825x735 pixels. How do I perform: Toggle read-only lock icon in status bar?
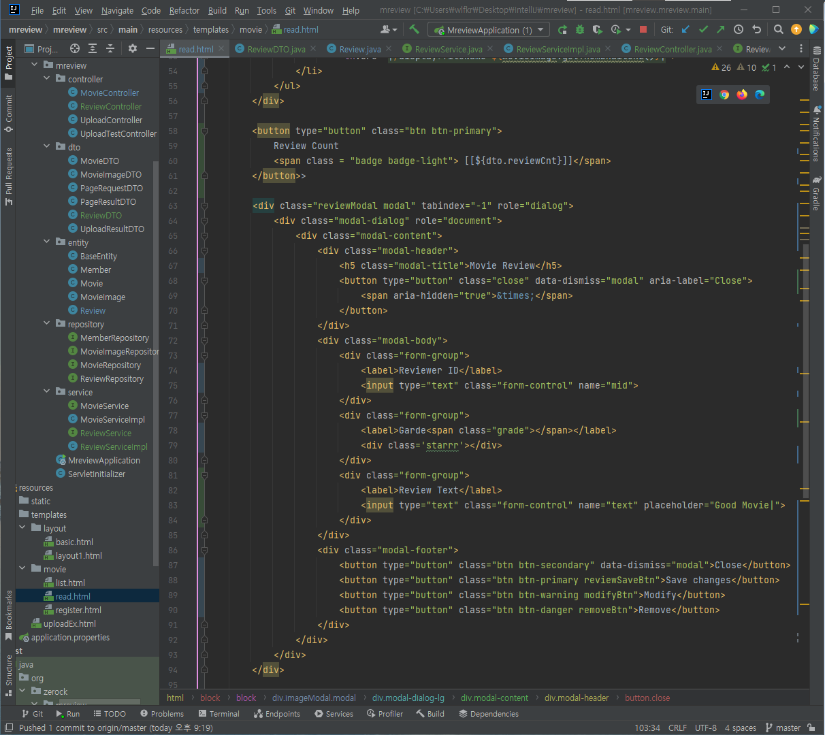[x=811, y=728]
